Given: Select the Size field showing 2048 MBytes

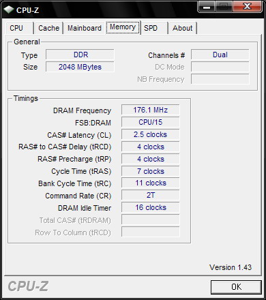Looking at the screenshot, I should pyautogui.click(x=80, y=67).
